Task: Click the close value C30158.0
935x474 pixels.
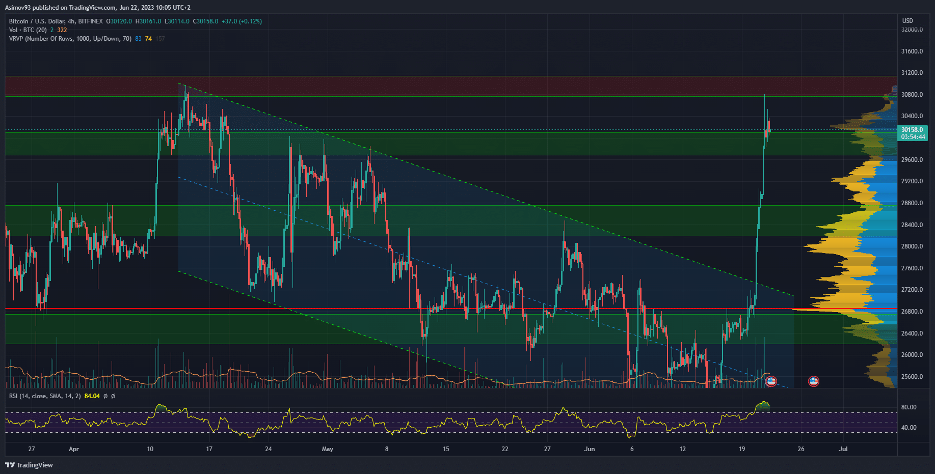Action: click(205, 21)
